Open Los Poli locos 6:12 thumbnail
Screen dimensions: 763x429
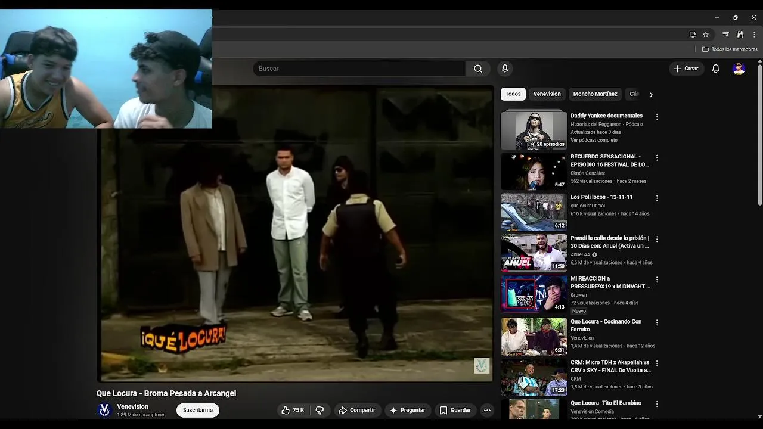click(534, 212)
